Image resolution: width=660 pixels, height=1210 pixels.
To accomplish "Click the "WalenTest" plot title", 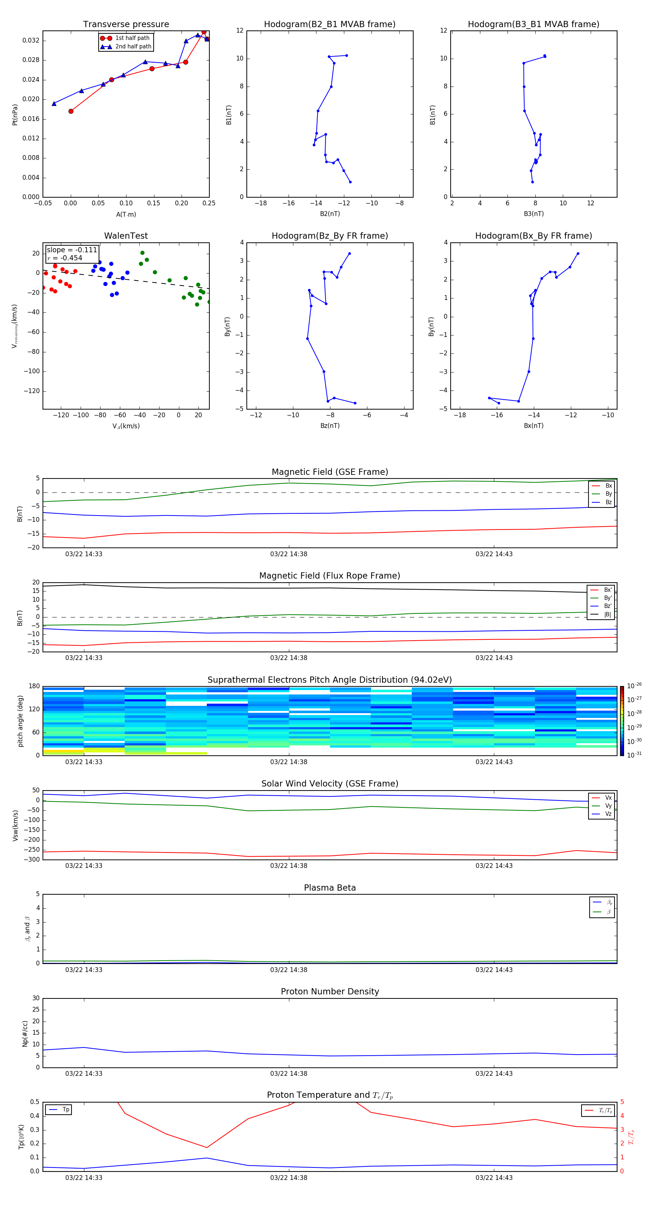I will 126,236.
